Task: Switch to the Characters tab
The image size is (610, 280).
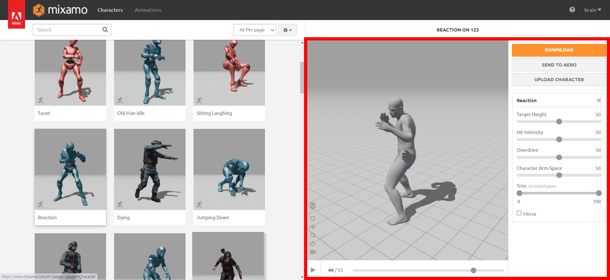Action: [x=110, y=10]
